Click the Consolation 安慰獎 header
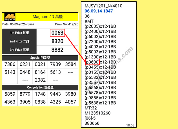The image size is (178, 129). [x=40, y=87]
